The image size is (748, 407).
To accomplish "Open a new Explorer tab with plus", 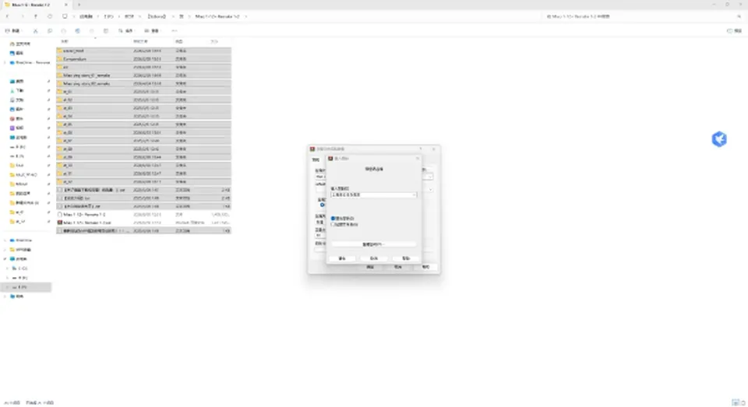I will 79,5.
